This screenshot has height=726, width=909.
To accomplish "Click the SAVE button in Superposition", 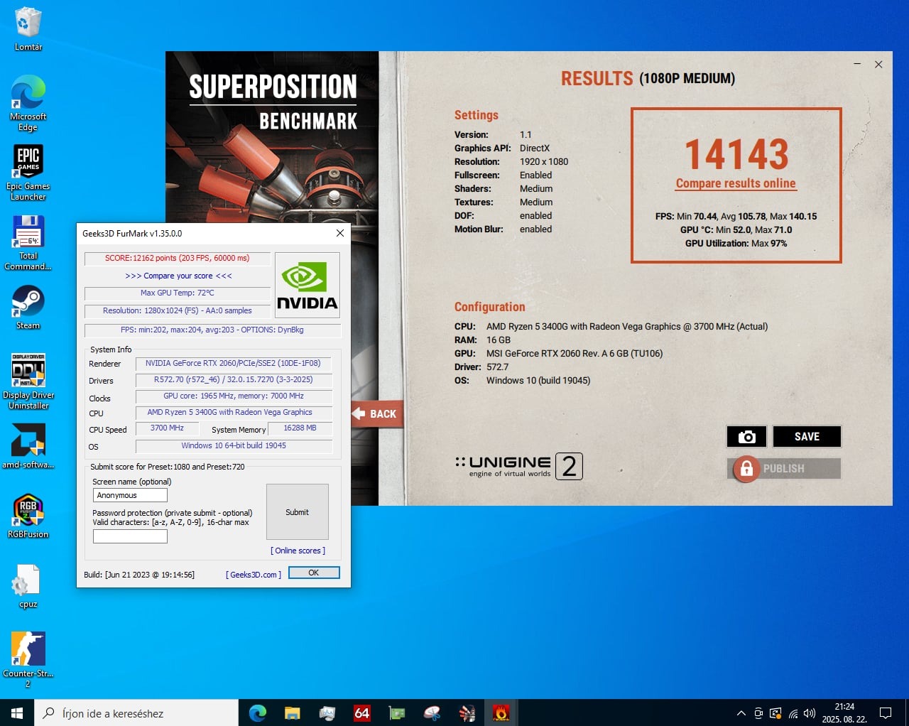I will click(x=807, y=437).
